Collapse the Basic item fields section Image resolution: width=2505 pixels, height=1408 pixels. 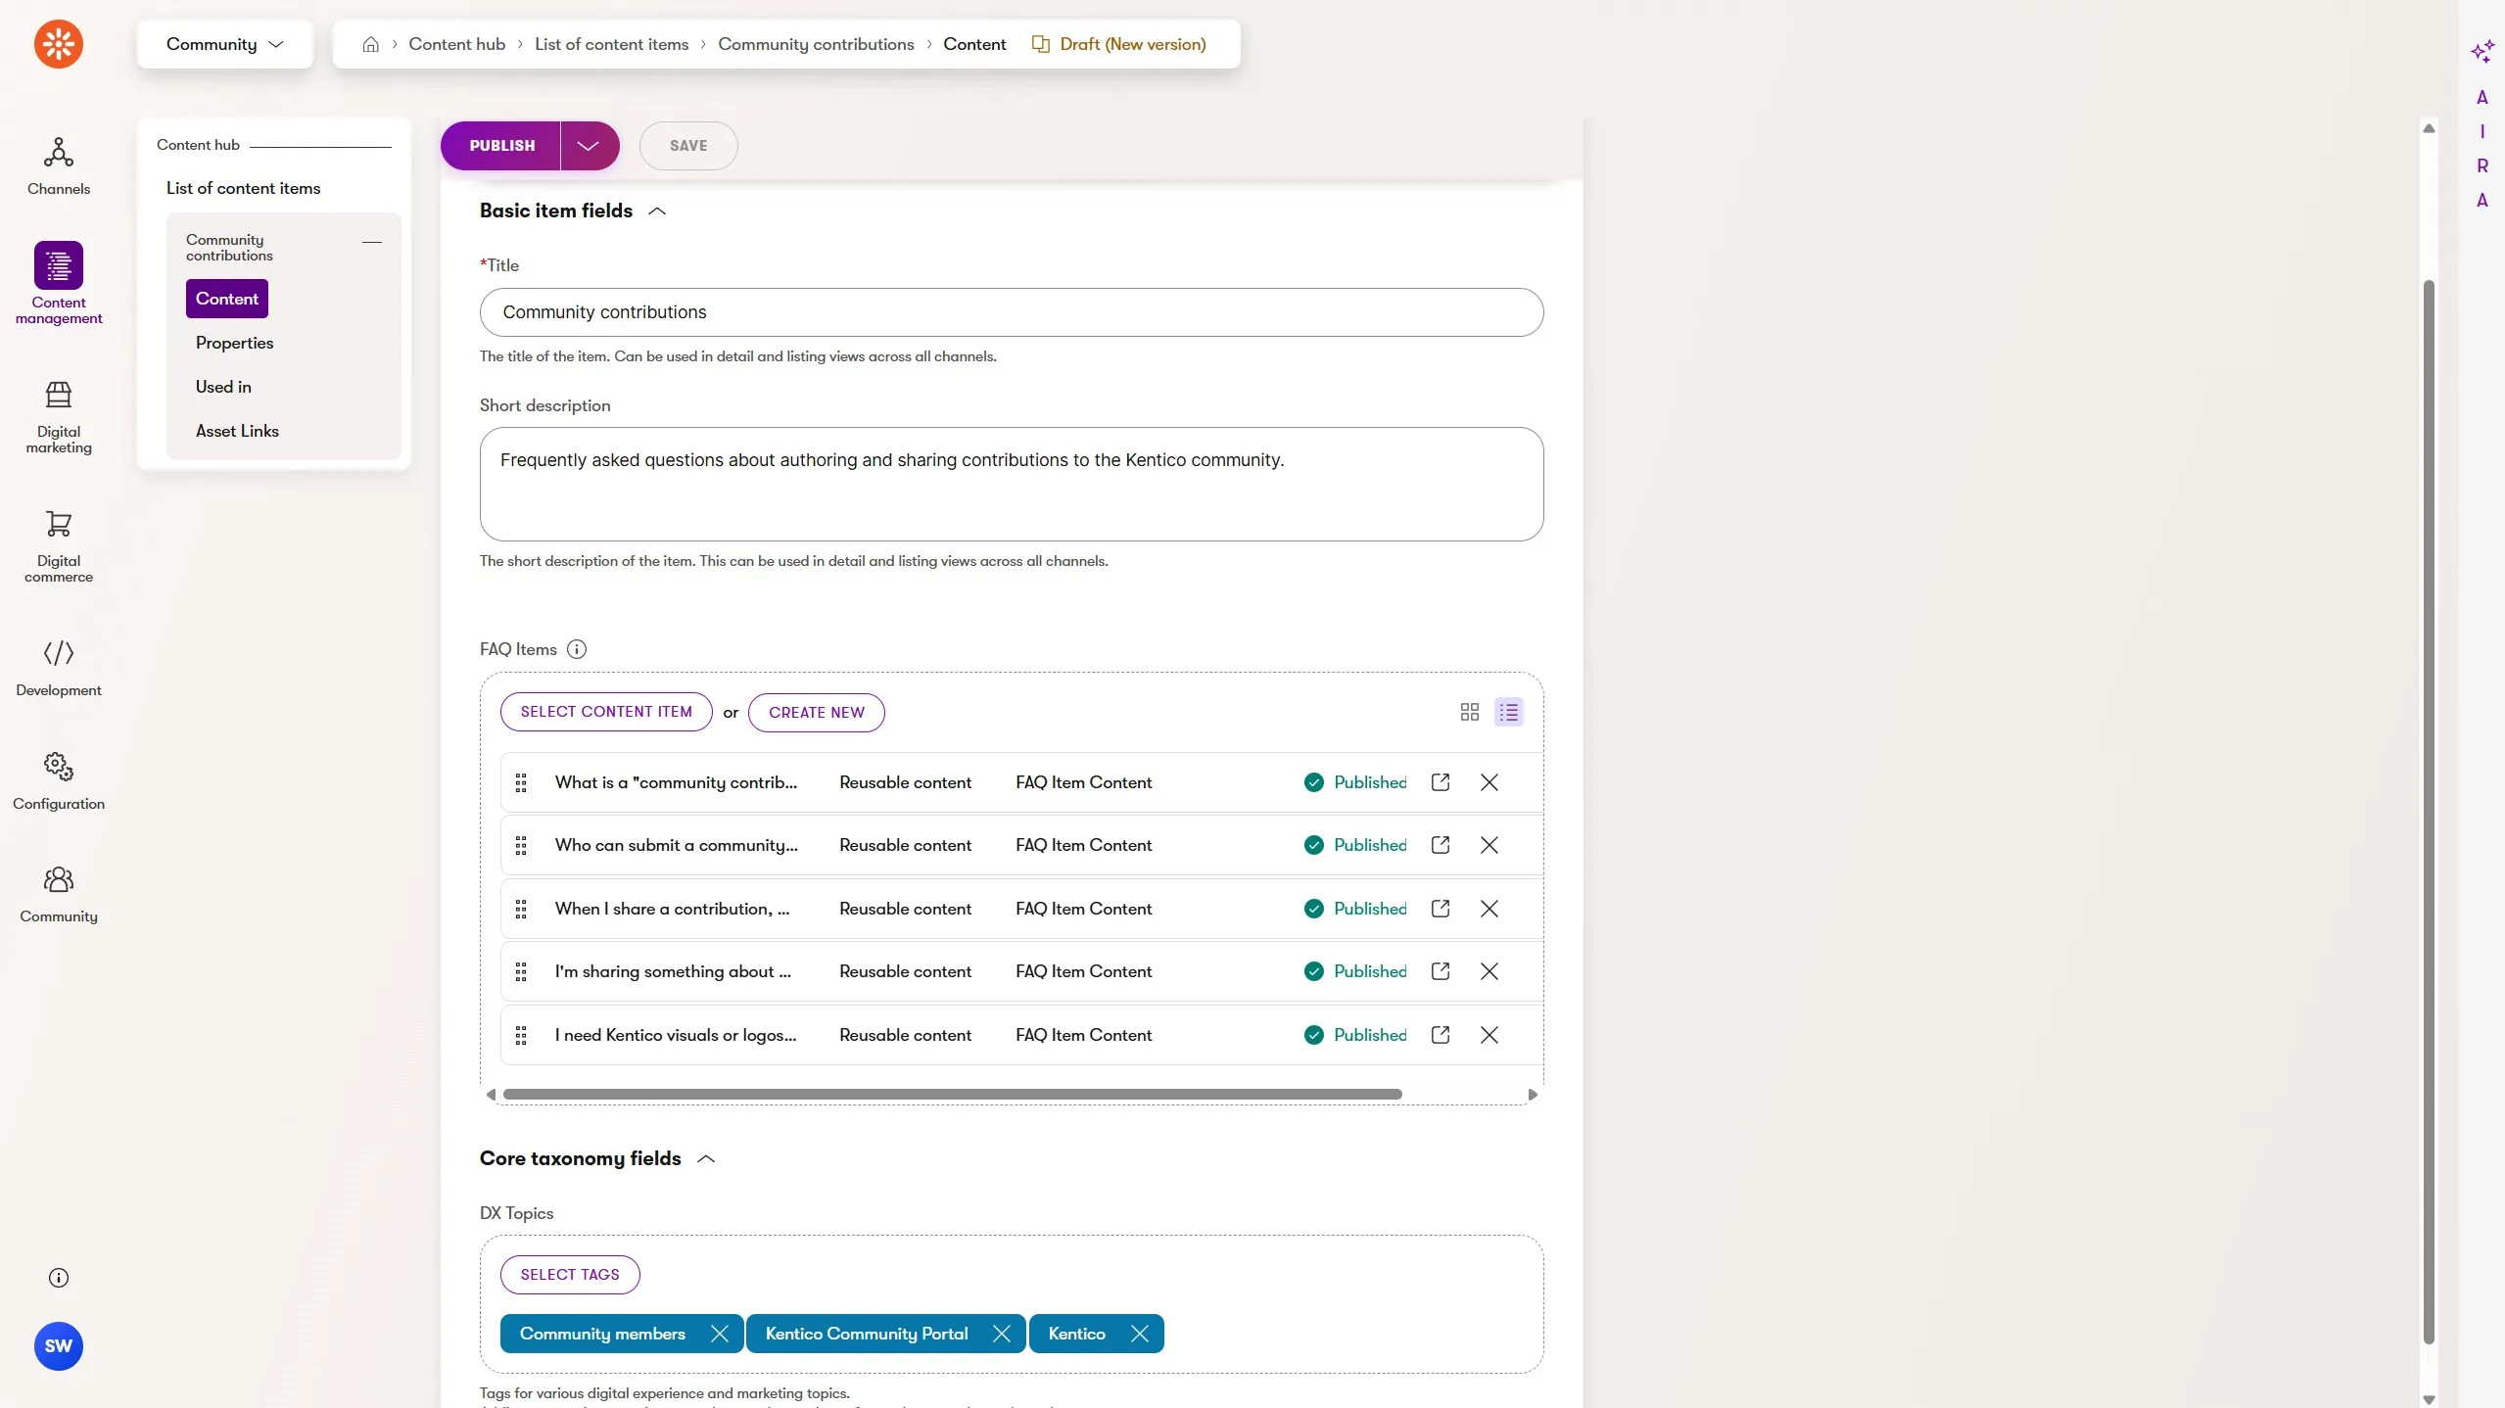point(657,211)
